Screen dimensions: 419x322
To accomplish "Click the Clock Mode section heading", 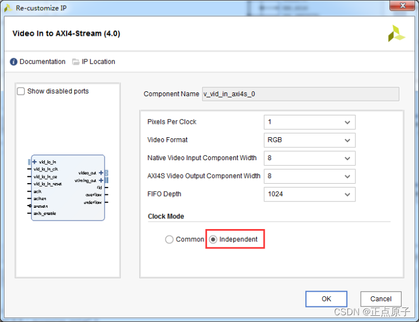I will pos(166,216).
